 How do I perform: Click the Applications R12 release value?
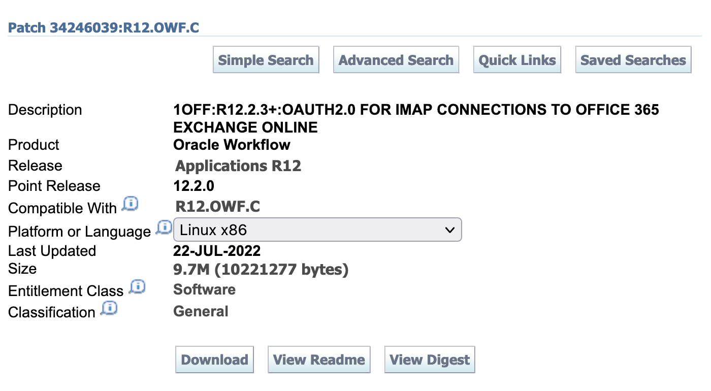(x=238, y=166)
